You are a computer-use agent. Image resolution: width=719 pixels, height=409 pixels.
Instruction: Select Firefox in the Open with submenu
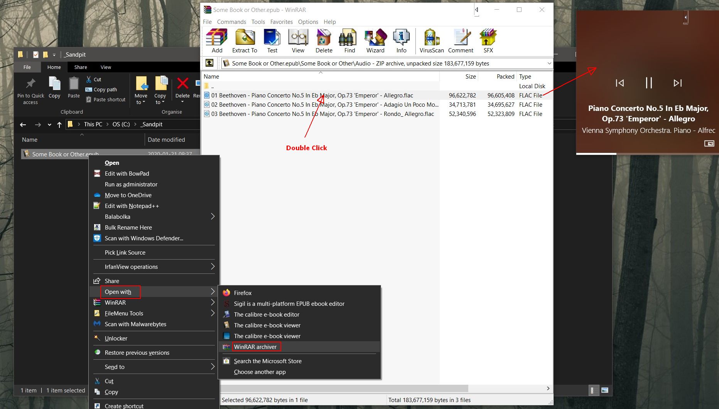point(299,293)
